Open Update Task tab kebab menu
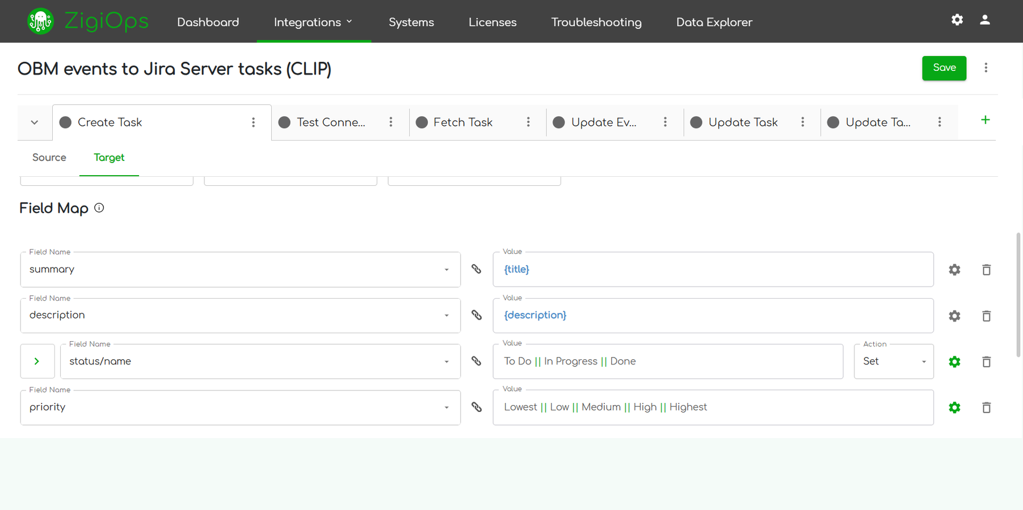Viewport: 1023px width, 510px height. point(803,122)
